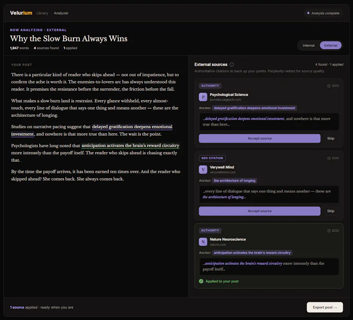Click the AUTHORITY tag on Nature Neuroscience card
This screenshot has height=320, width=353.
point(210,231)
